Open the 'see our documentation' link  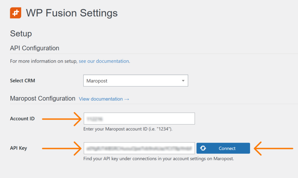(x=104, y=61)
